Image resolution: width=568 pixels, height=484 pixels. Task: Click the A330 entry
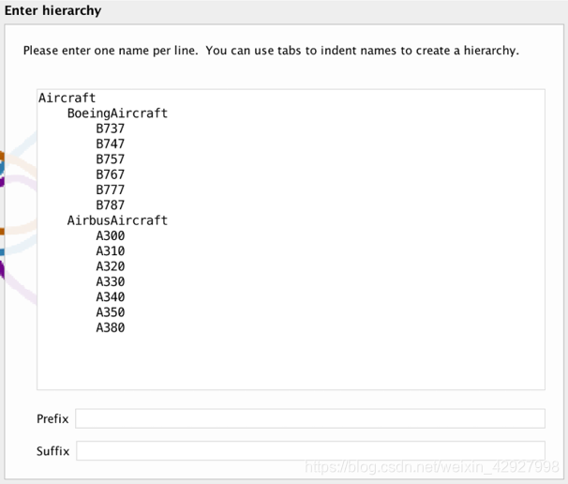coord(110,281)
